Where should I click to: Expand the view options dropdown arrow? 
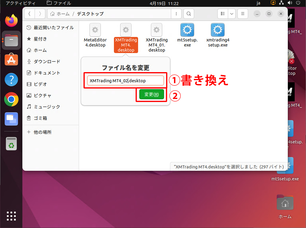[x=232, y=14]
